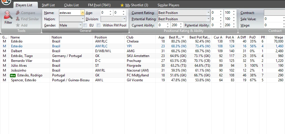Image resolution: width=285 pixels, height=134 pixels.
Task: Open the Name dropdown arrow
Action: pyautogui.click(x=83, y=13)
